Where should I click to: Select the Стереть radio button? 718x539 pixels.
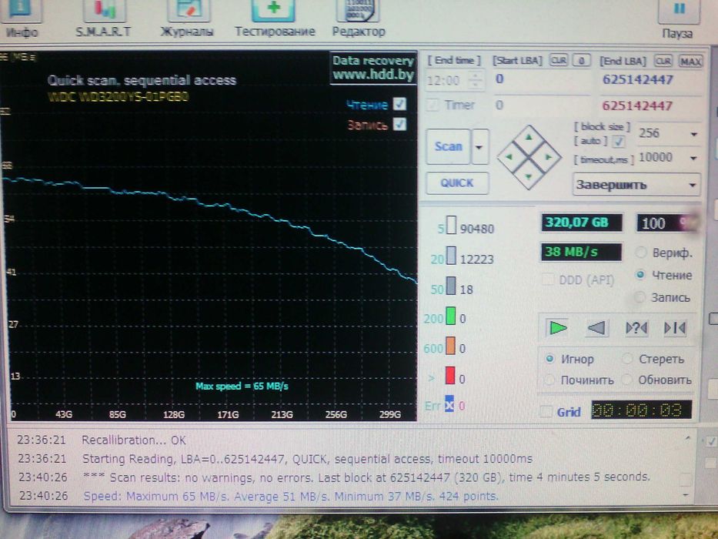click(627, 358)
